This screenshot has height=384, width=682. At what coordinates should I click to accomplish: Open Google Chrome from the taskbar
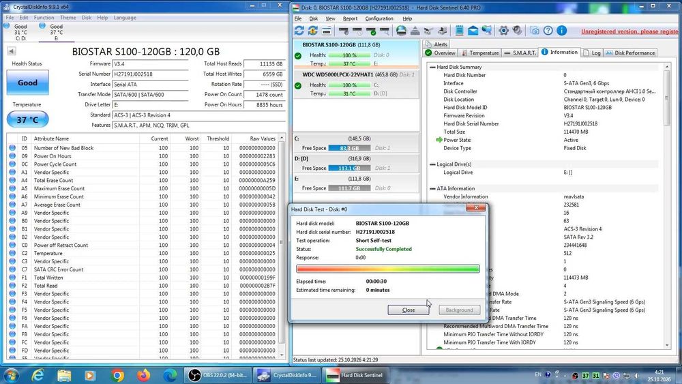(x=117, y=375)
